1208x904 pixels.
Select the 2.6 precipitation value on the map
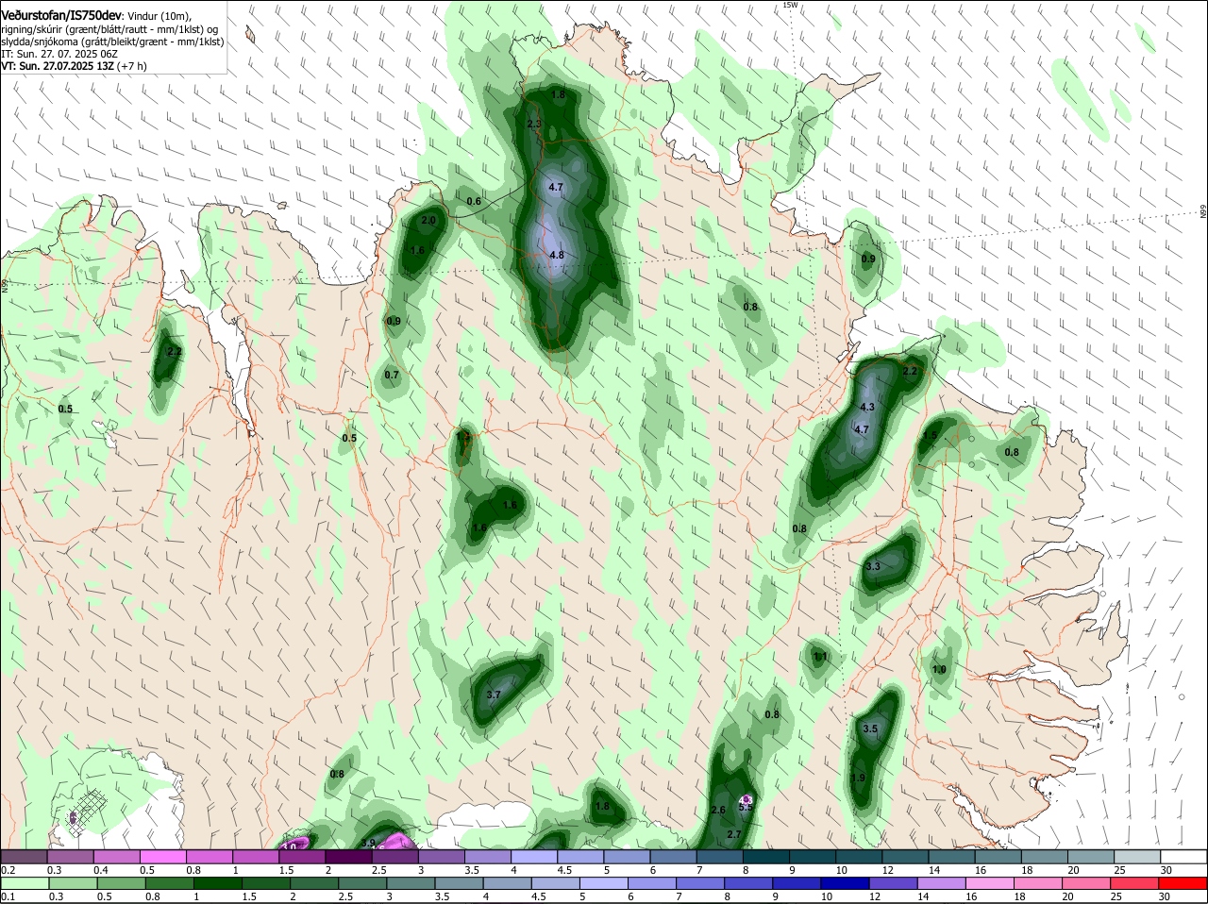718,811
